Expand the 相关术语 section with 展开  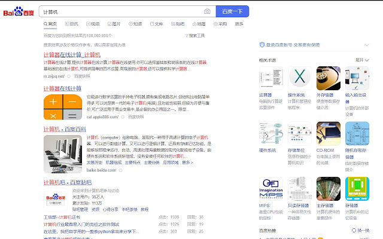[362, 60]
